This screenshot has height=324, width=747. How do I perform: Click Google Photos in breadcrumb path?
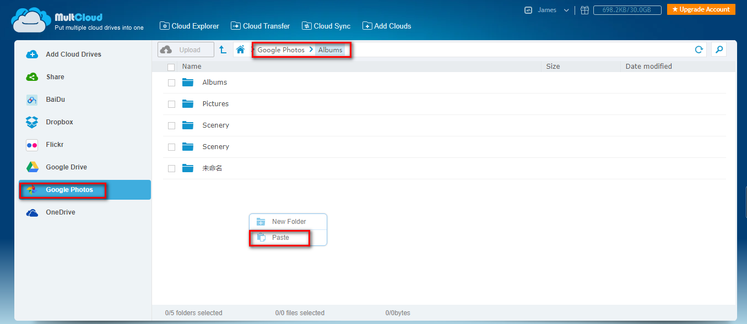point(281,50)
